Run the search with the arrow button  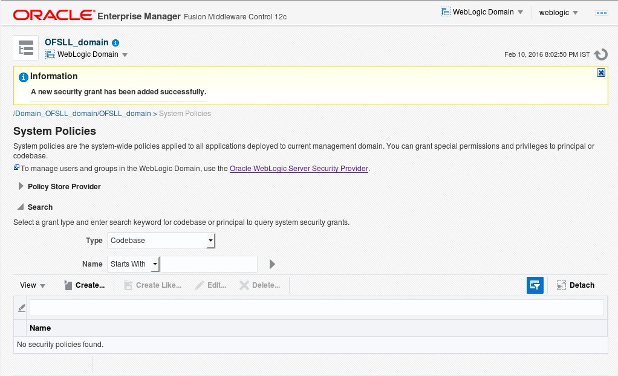(x=272, y=264)
